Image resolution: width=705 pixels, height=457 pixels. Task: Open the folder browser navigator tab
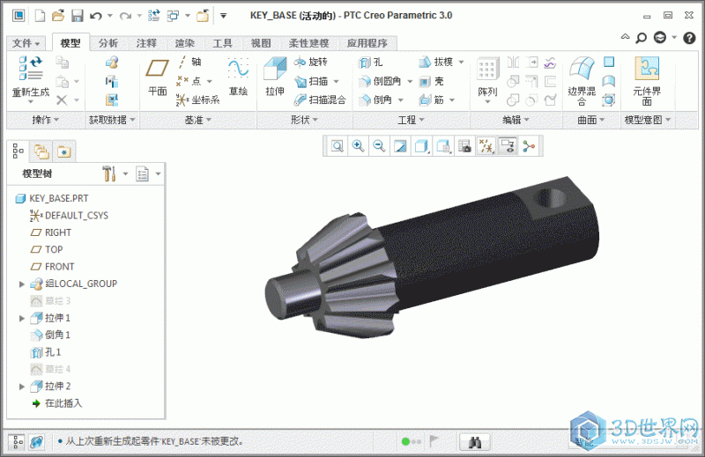[x=41, y=151]
